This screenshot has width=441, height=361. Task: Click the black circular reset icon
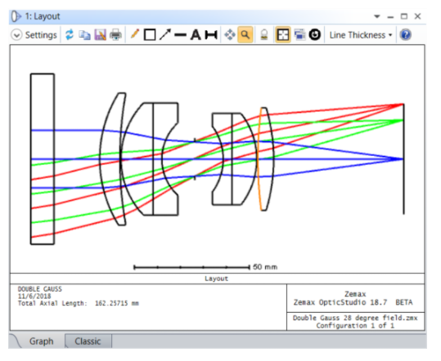[315, 35]
